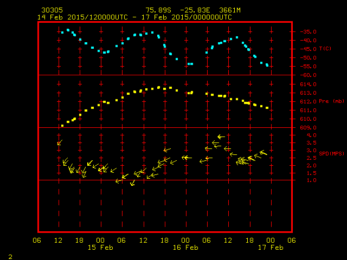Click the 00 hour label above 15 Feb
Screen dimensions: 347x260
100,240
